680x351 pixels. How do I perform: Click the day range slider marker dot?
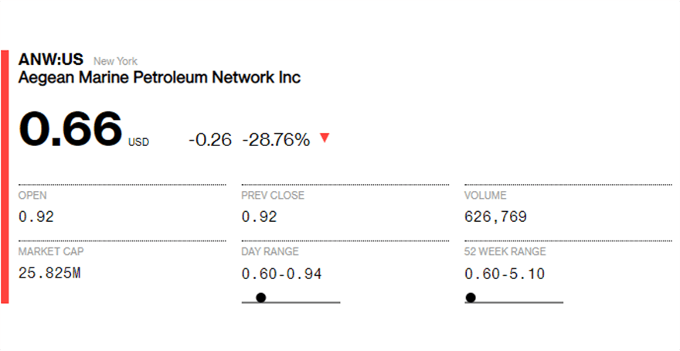(x=261, y=297)
